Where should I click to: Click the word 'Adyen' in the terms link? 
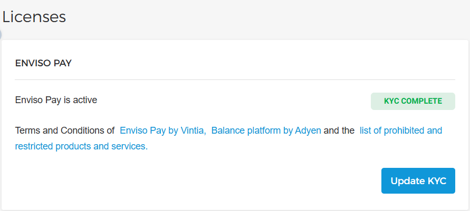(308, 130)
